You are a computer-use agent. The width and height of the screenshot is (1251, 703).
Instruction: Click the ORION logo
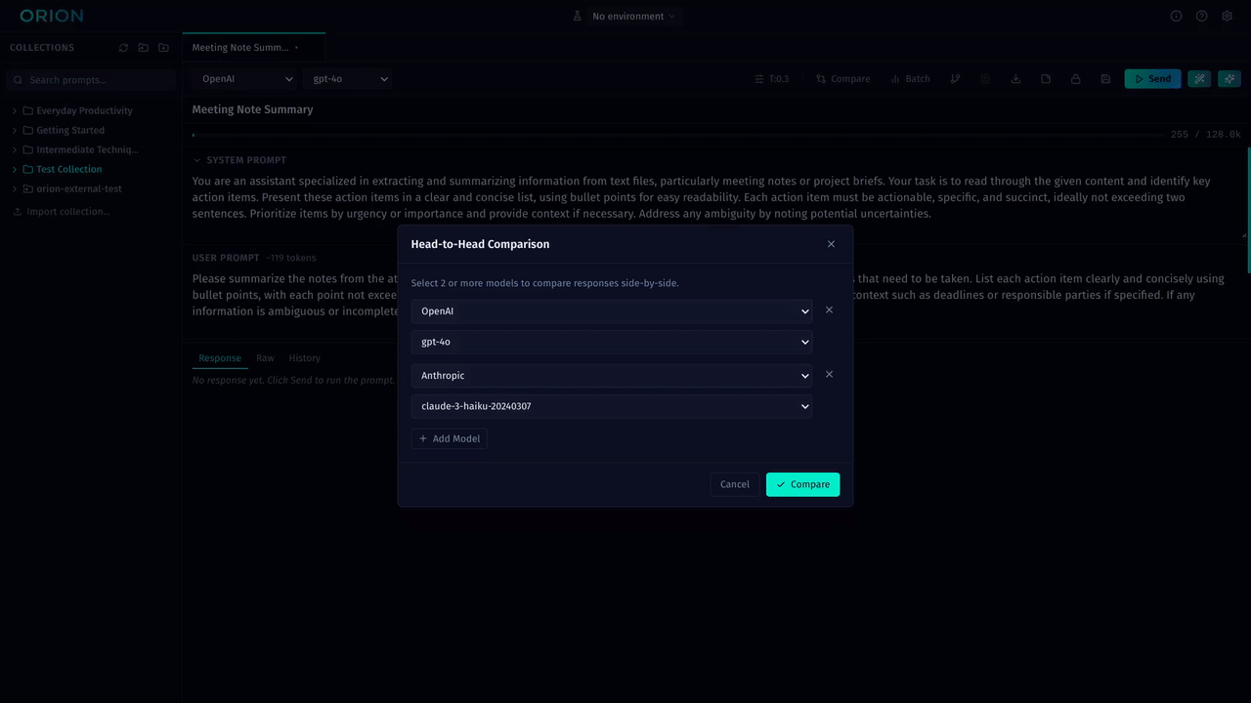coord(51,17)
